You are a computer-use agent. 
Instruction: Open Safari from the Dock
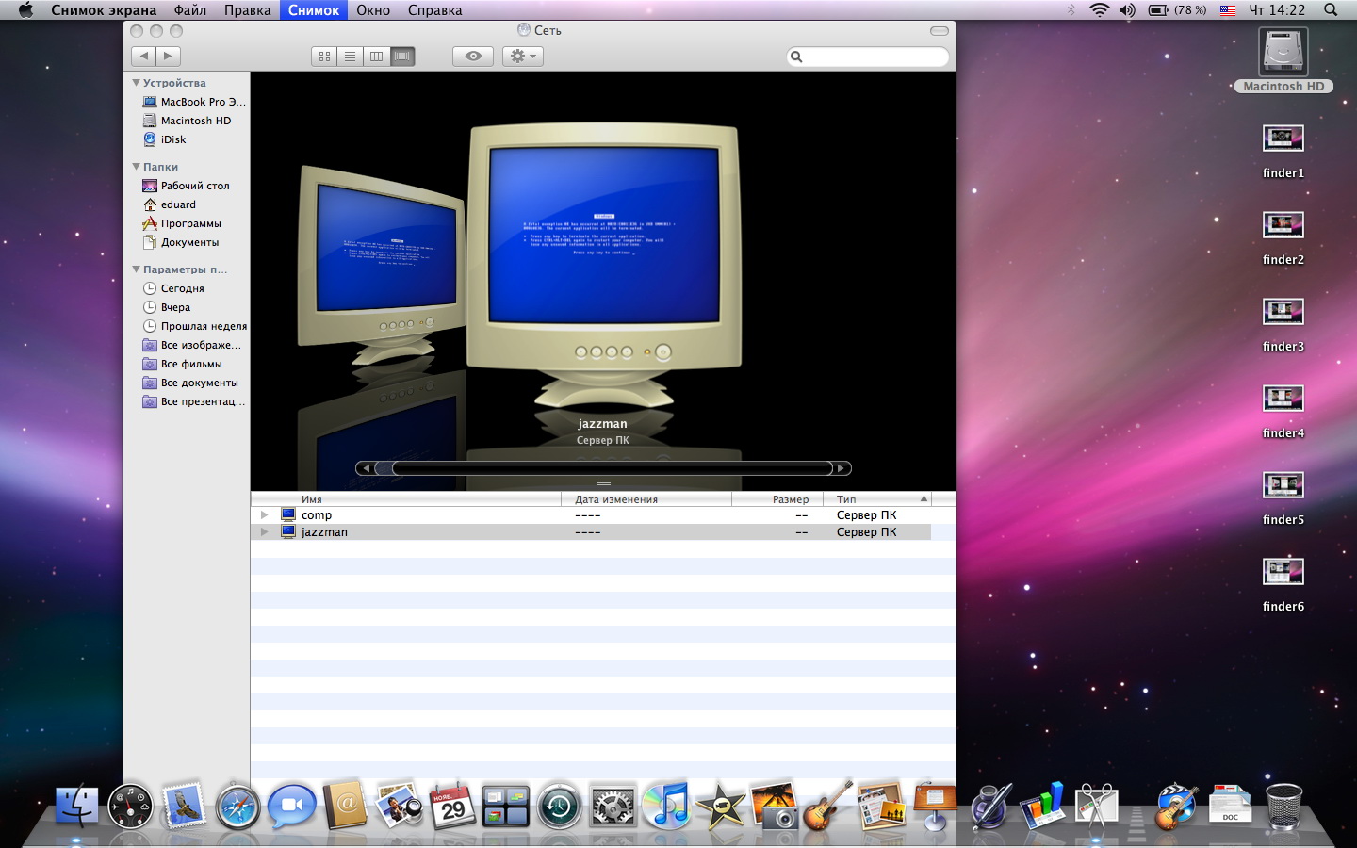[237, 807]
